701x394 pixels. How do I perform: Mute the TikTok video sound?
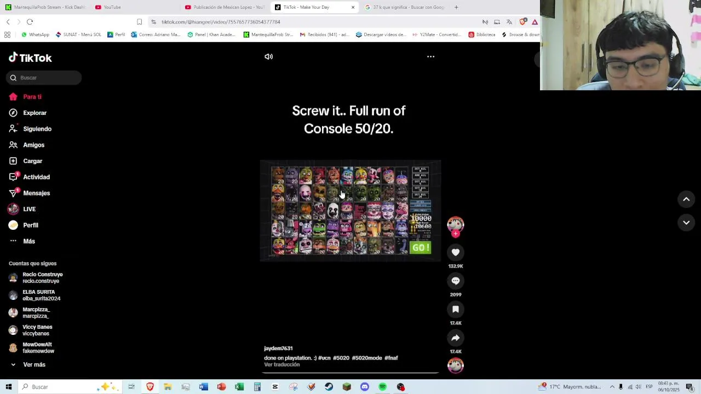tap(268, 56)
